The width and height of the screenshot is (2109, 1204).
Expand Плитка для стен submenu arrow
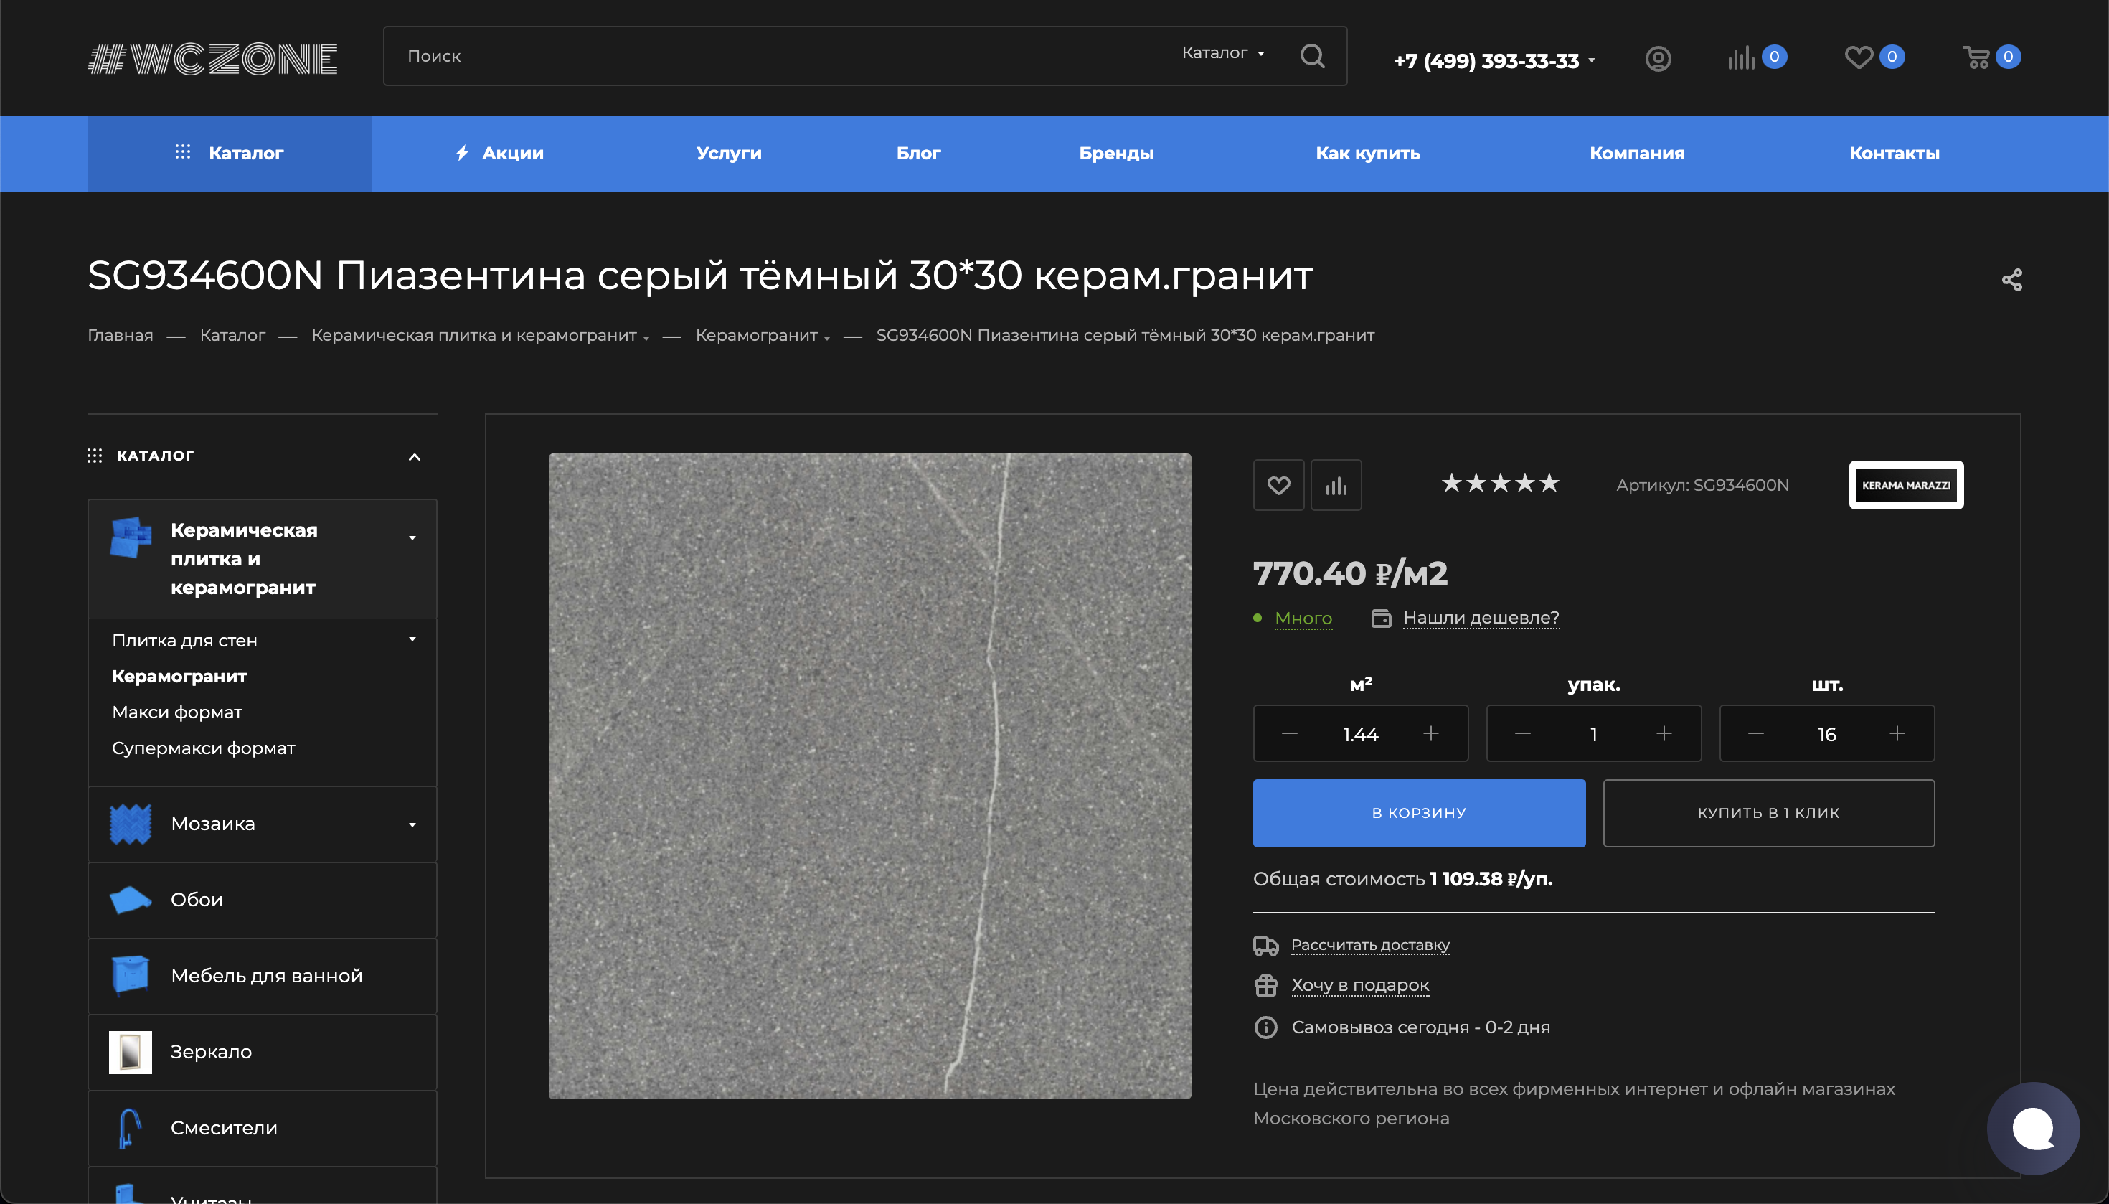(412, 639)
